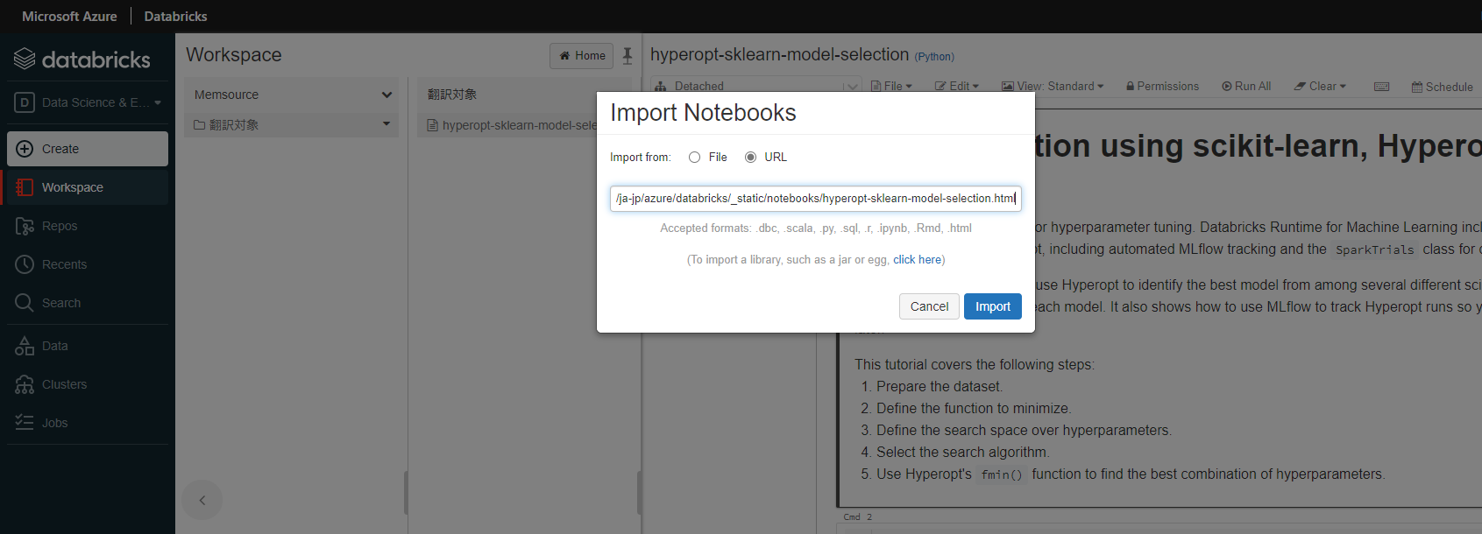Open Search magnifier in sidebar
This screenshot has height=534, width=1482.
point(25,303)
